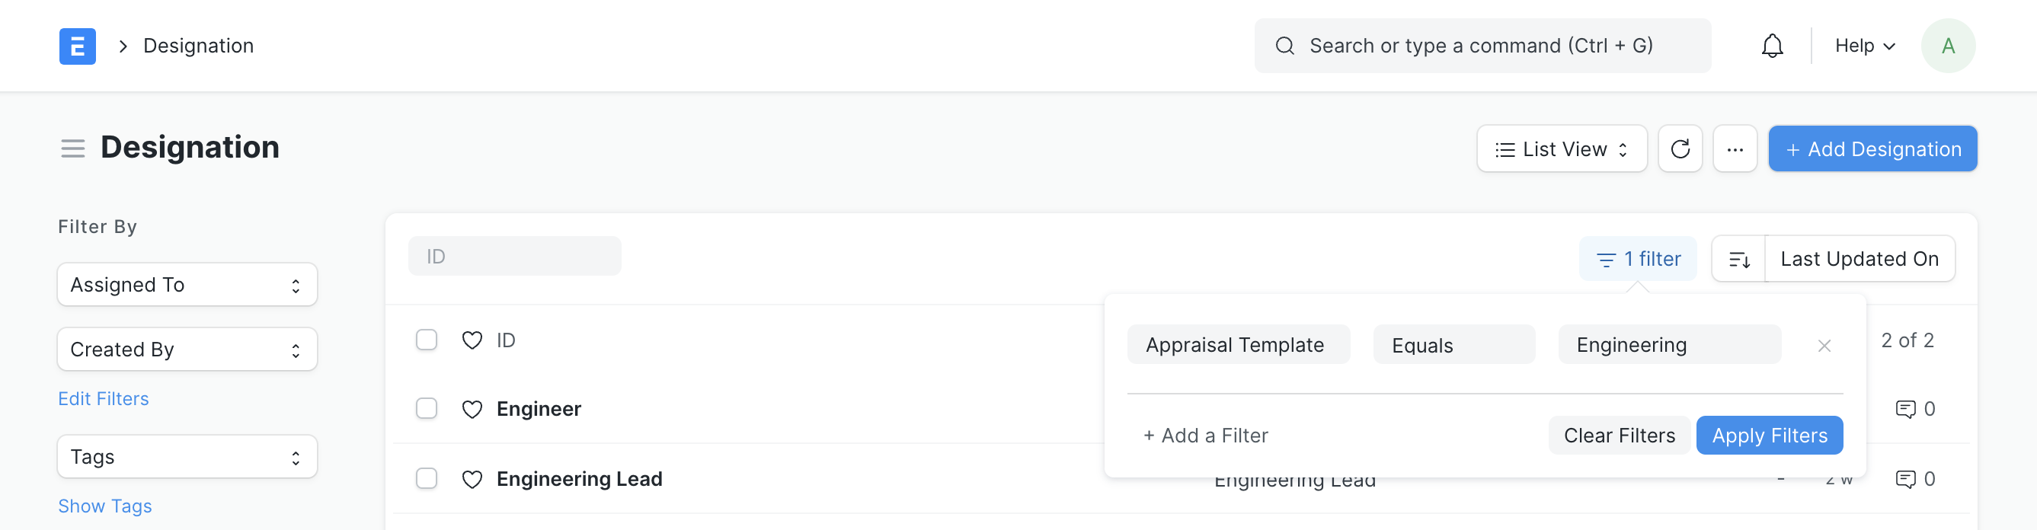The width and height of the screenshot is (2037, 530).
Task: Open the Help menu
Action: tap(1865, 46)
